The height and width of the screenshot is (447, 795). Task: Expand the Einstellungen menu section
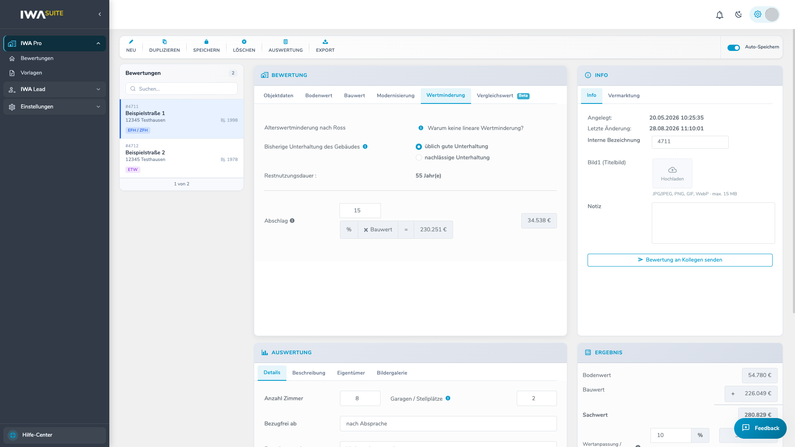(55, 107)
